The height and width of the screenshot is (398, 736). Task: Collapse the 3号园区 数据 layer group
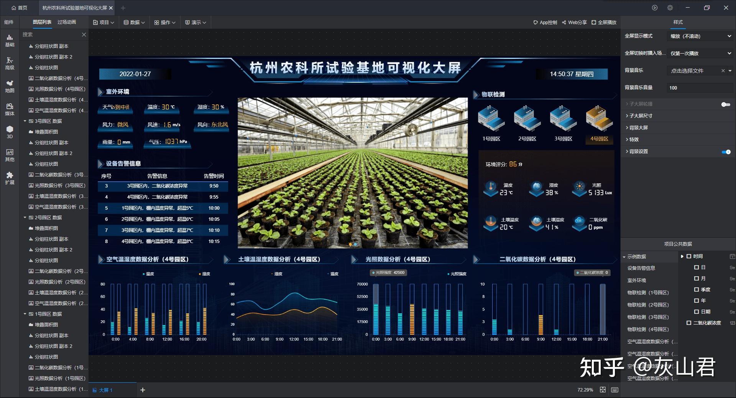[x=25, y=121]
